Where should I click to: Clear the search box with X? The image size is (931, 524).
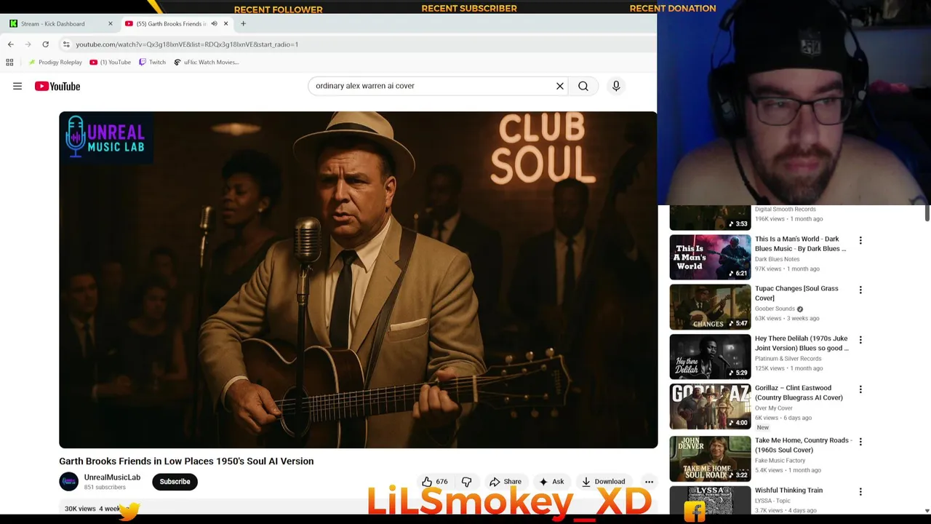560,86
